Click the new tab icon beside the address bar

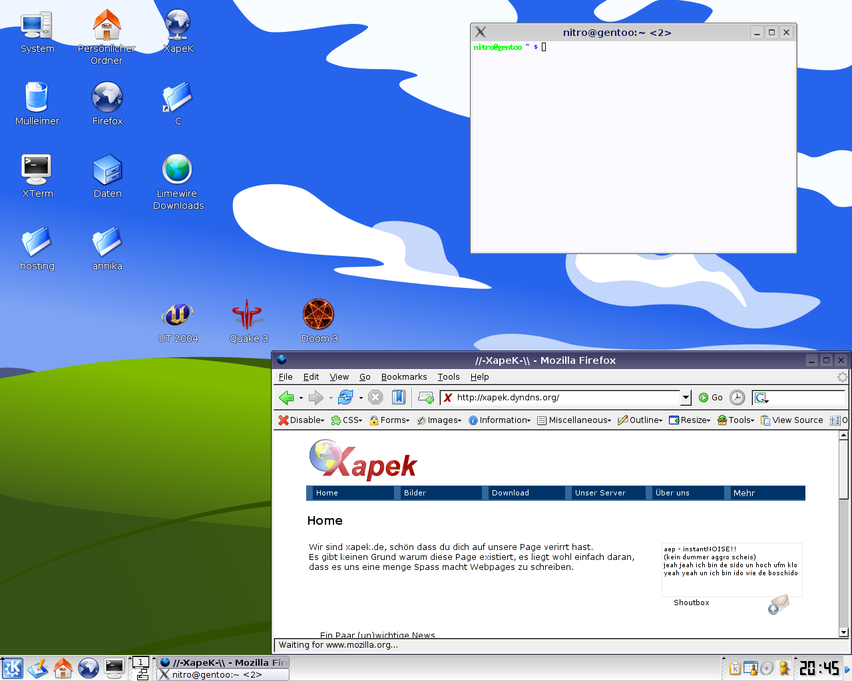pyautogui.click(x=426, y=398)
